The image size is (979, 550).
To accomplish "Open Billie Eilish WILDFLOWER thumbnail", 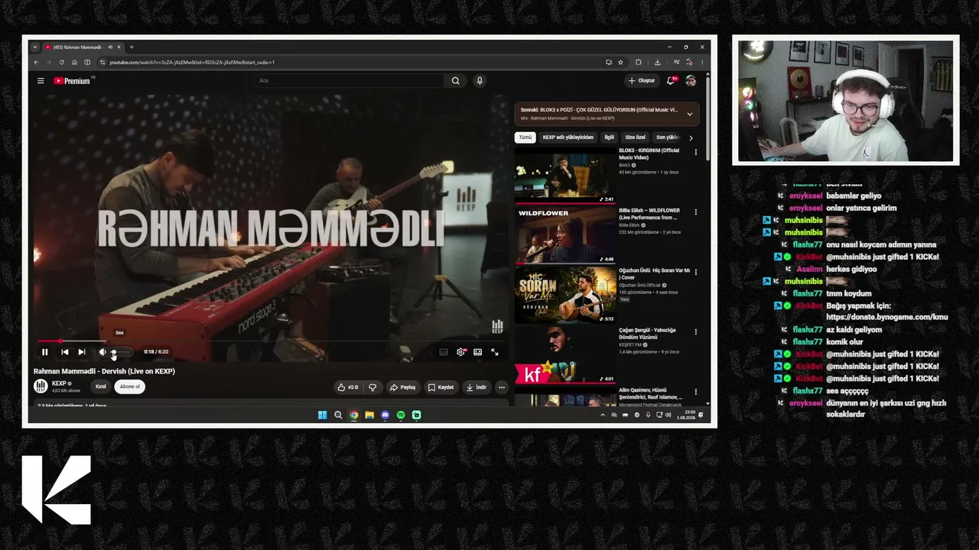I will [x=565, y=235].
